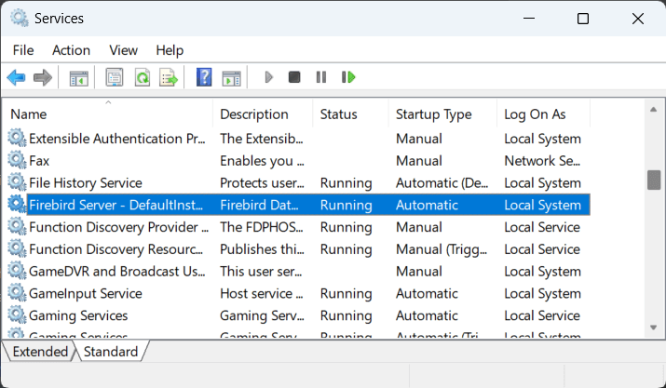The width and height of the screenshot is (666, 388).
Task: Sort by the Name column header
Action: (28, 114)
